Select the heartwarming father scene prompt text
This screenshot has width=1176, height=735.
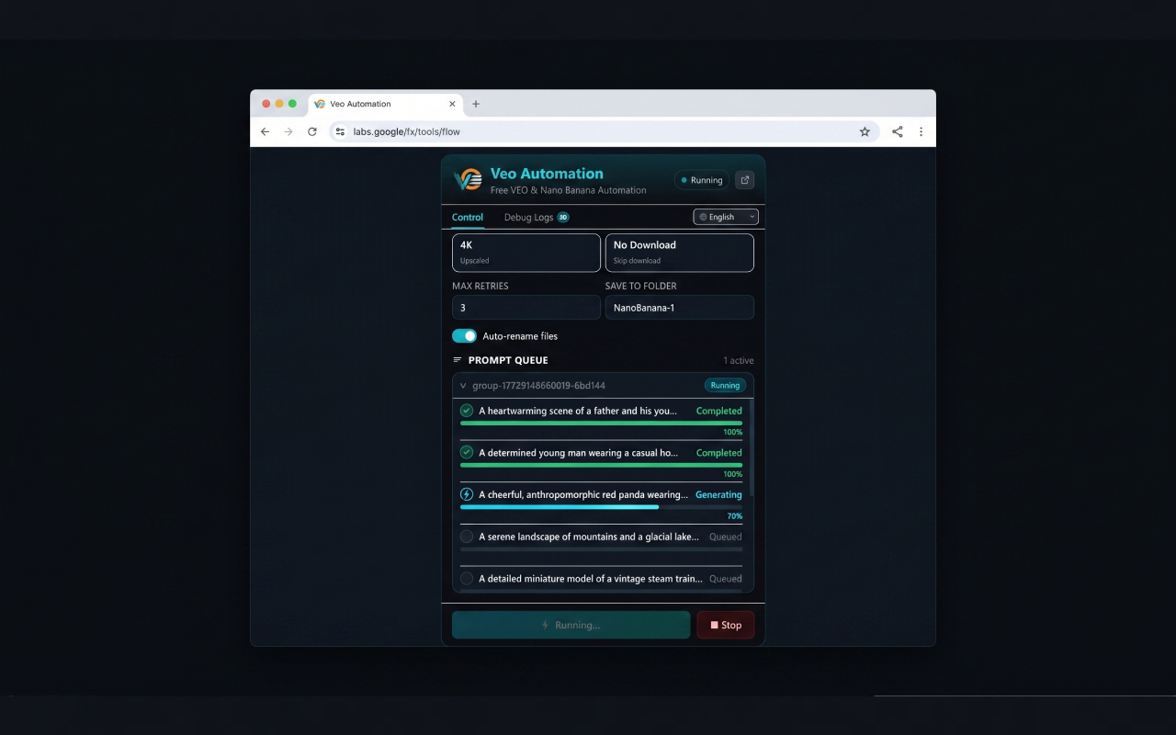[x=577, y=411]
